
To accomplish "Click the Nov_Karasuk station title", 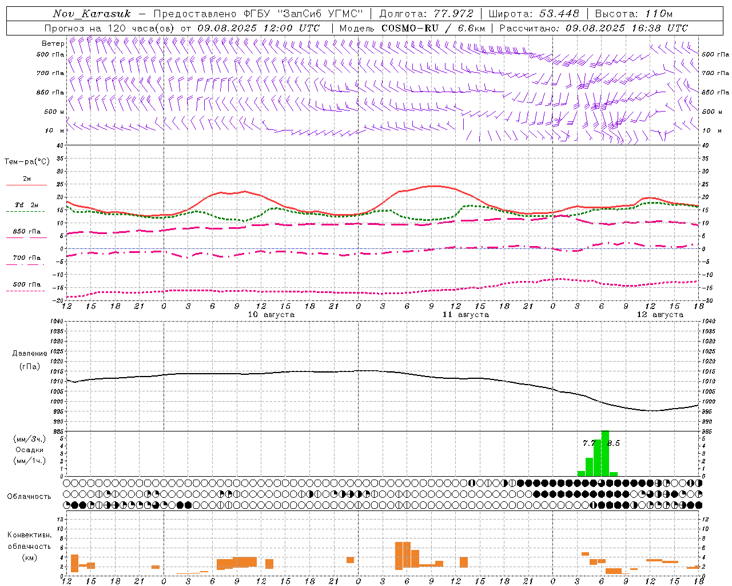I will tap(91, 14).
